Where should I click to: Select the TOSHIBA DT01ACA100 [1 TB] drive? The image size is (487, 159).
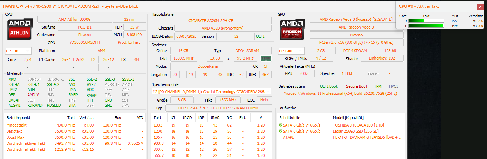coord(341,125)
